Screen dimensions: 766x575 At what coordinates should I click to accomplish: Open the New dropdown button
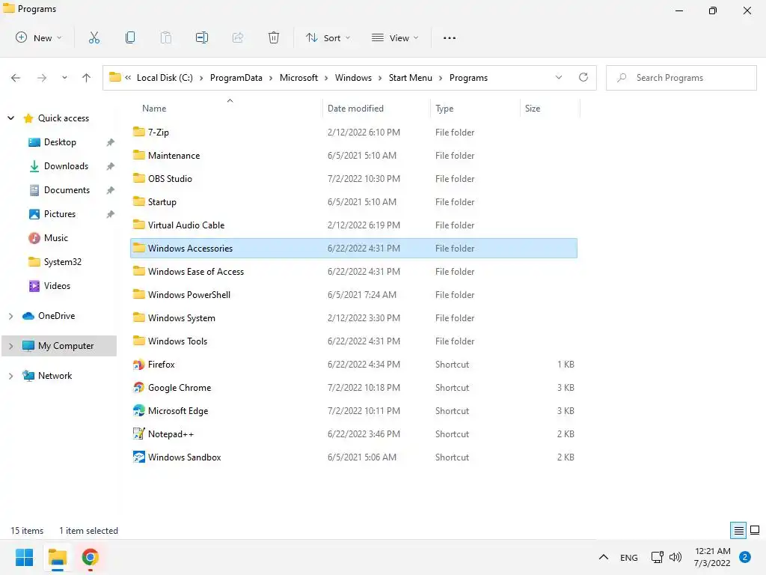pos(39,37)
